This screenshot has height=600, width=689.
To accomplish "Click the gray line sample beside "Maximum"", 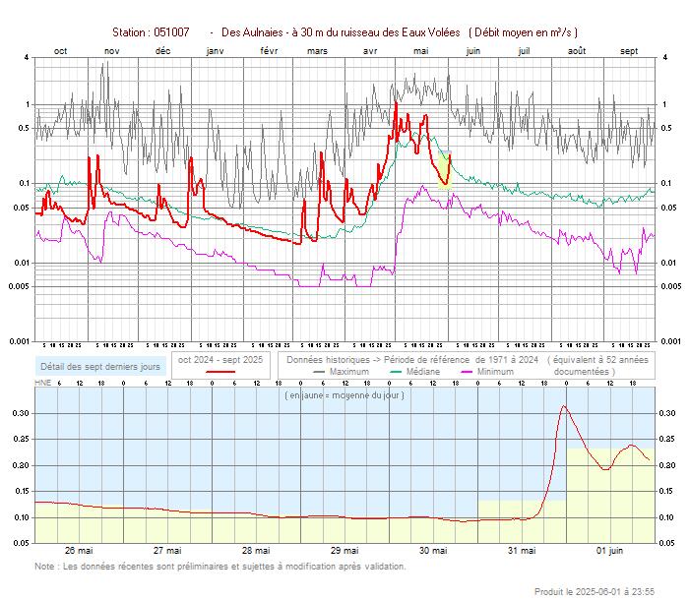I will click(319, 372).
